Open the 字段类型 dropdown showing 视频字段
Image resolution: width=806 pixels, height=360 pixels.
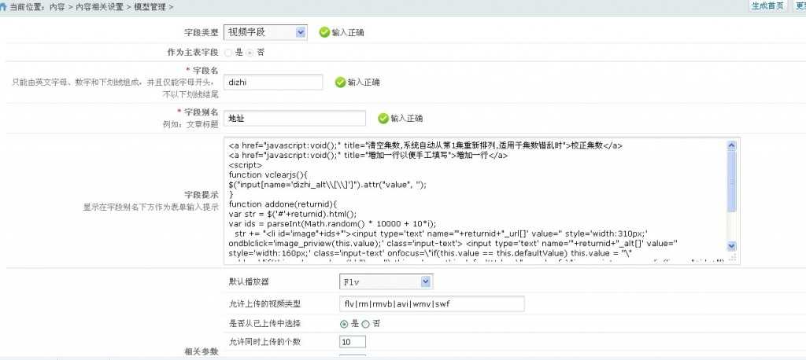click(266, 32)
